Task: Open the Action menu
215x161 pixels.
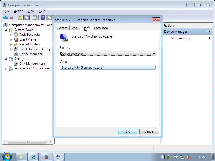Action: click(x=19, y=11)
